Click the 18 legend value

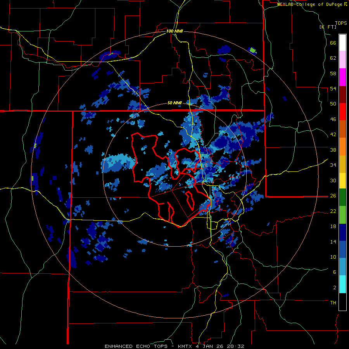pos(333,226)
